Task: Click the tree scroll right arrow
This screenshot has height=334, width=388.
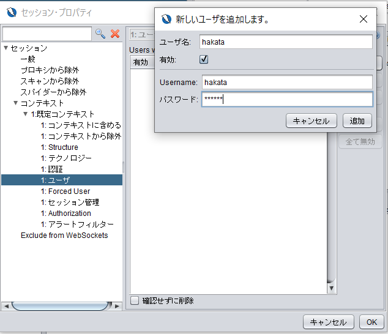Action: pos(117,306)
